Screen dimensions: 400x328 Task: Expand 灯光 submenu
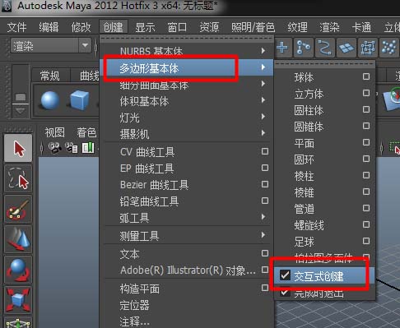(187, 118)
